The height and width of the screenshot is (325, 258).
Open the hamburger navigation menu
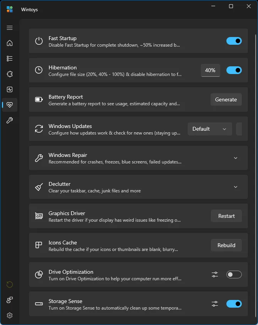[x=10, y=28]
